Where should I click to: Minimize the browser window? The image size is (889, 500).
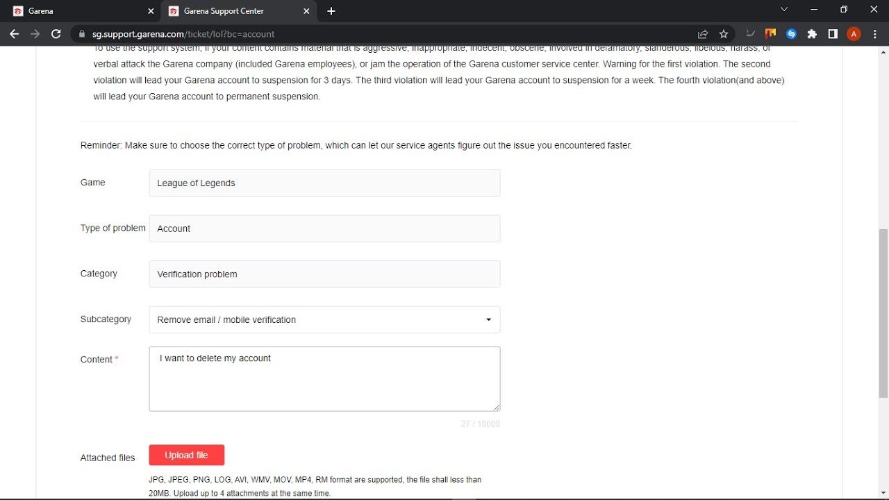pyautogui.click(x=814, y=10)
